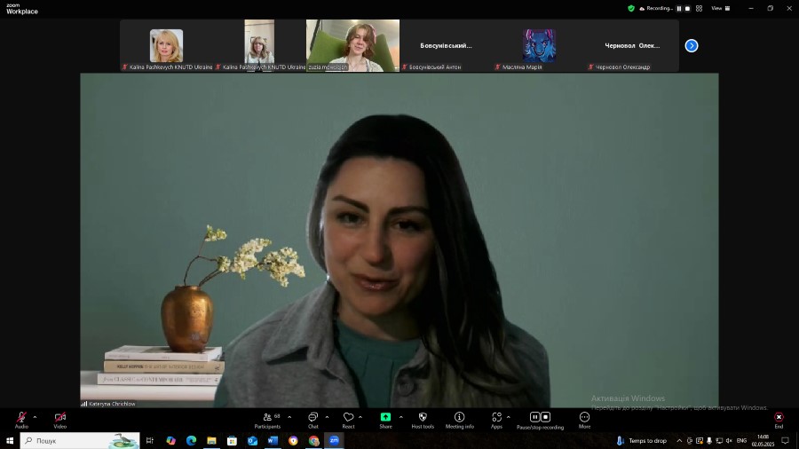Open File Explorer from the taskbar
The image size is (799, 449).
(211, 440)
